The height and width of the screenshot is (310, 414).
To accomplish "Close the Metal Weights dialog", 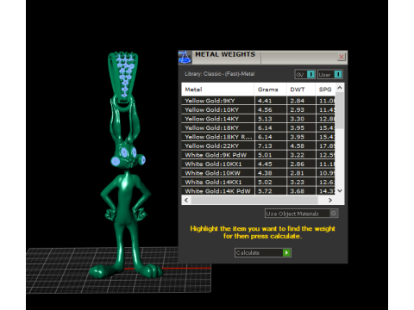I will click(x=342, y=57).
